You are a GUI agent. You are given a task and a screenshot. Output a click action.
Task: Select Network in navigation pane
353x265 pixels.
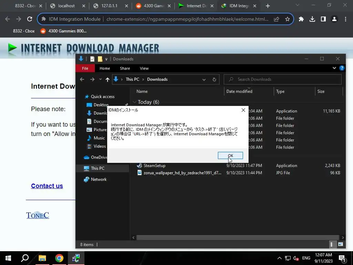99,179
